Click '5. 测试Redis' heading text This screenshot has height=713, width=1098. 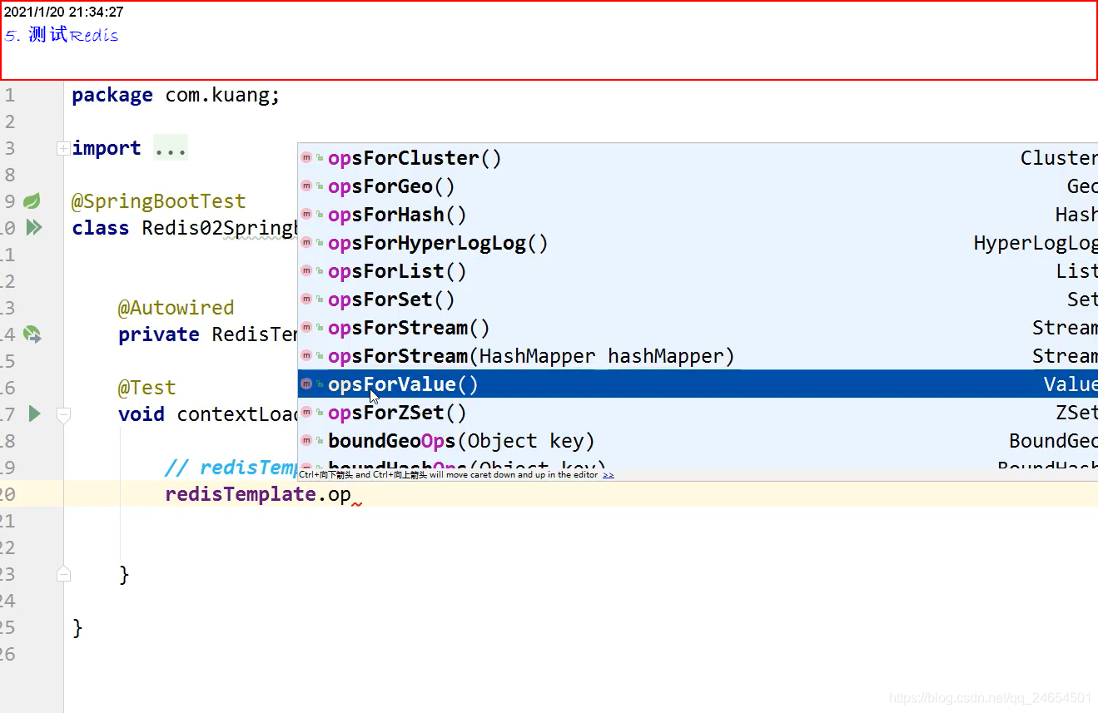coord(62,35)
